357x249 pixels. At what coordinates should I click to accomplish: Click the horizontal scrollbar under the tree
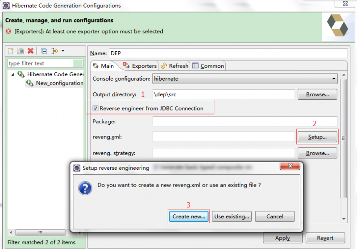40,232
